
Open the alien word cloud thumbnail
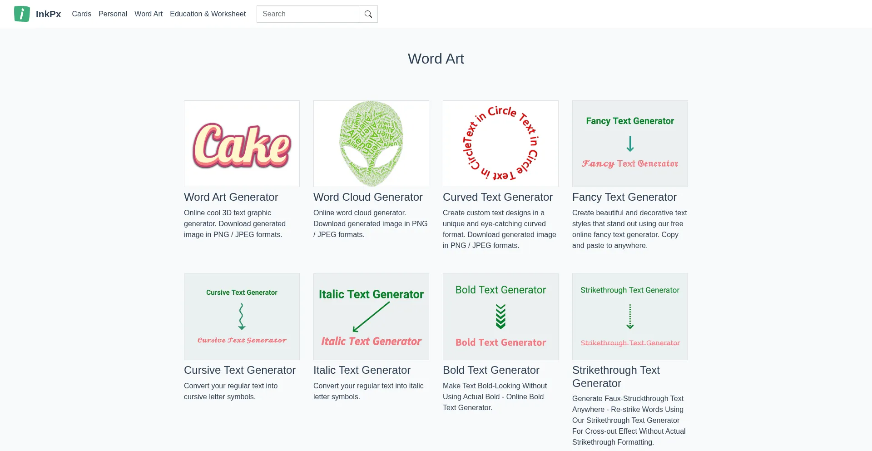(371, 144)
